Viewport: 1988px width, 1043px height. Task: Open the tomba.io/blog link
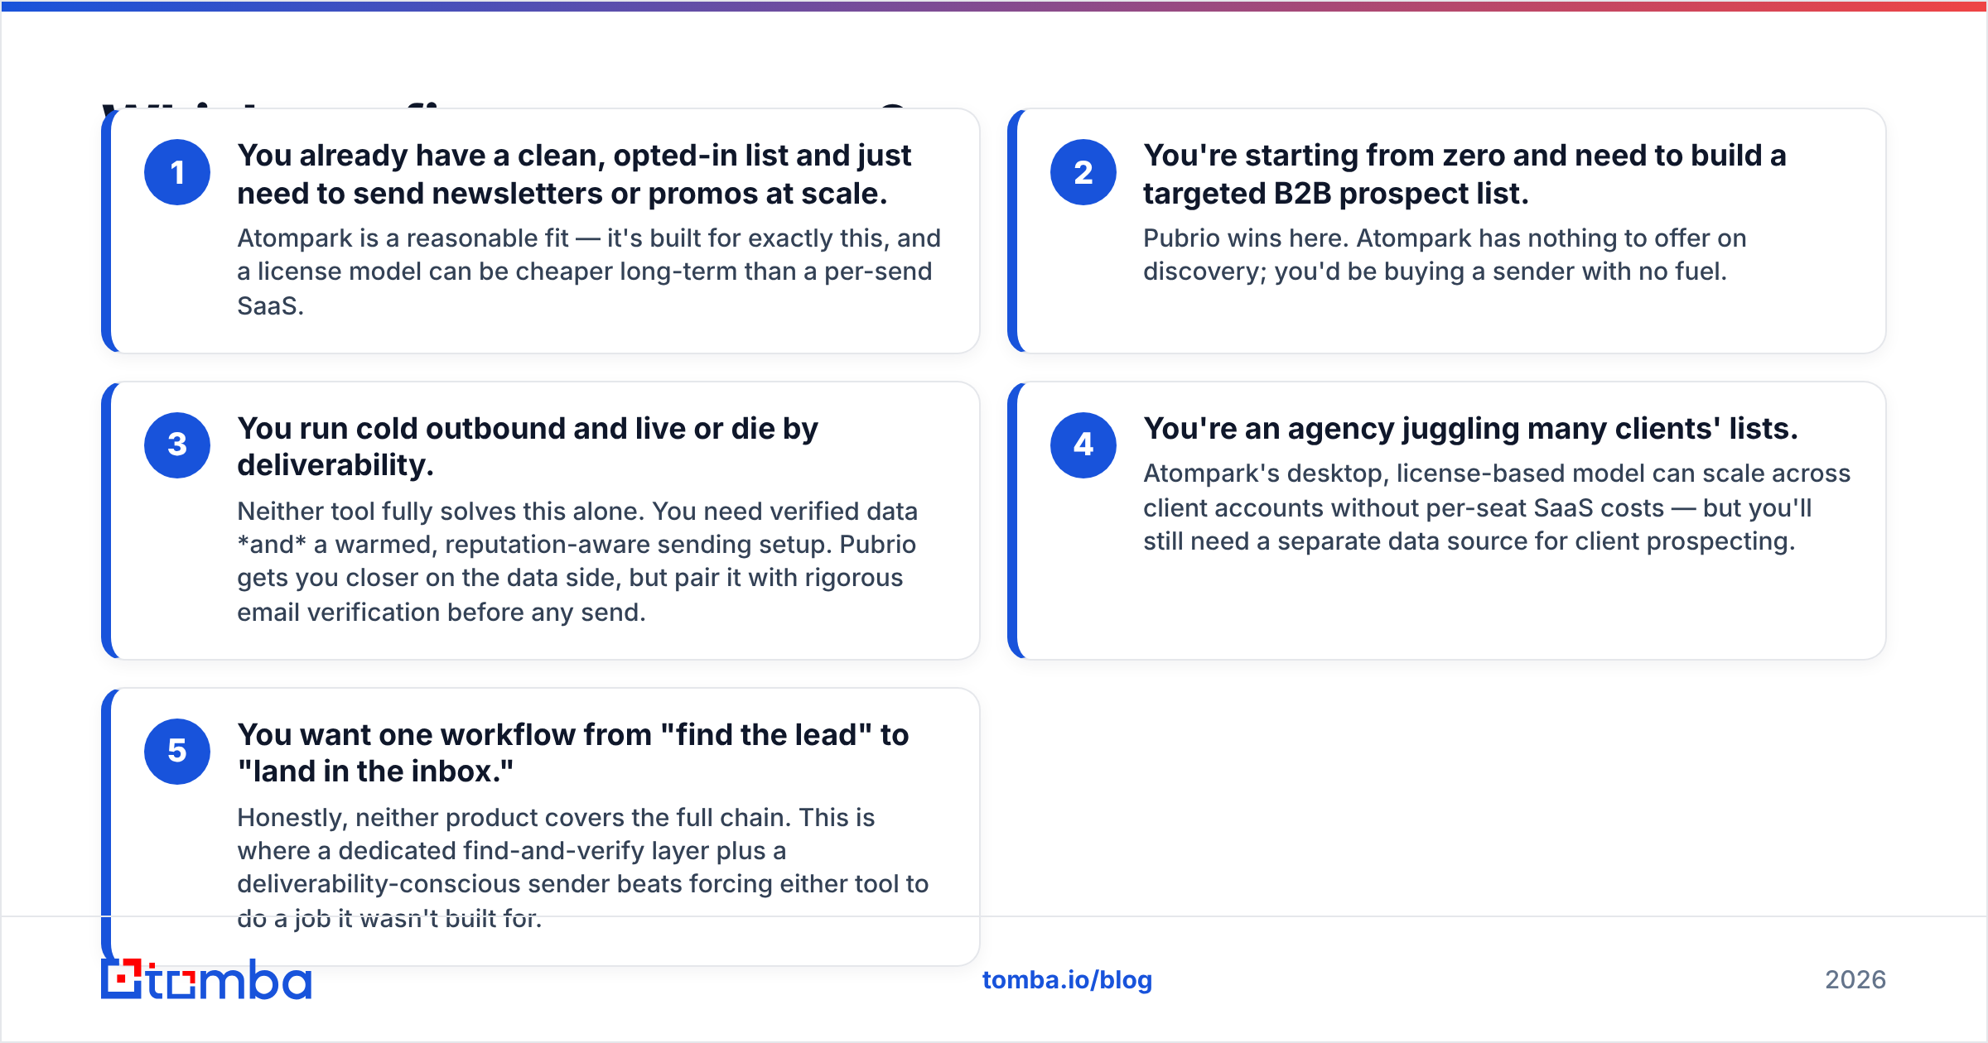pyautogui.click(x=1067, y=980)
